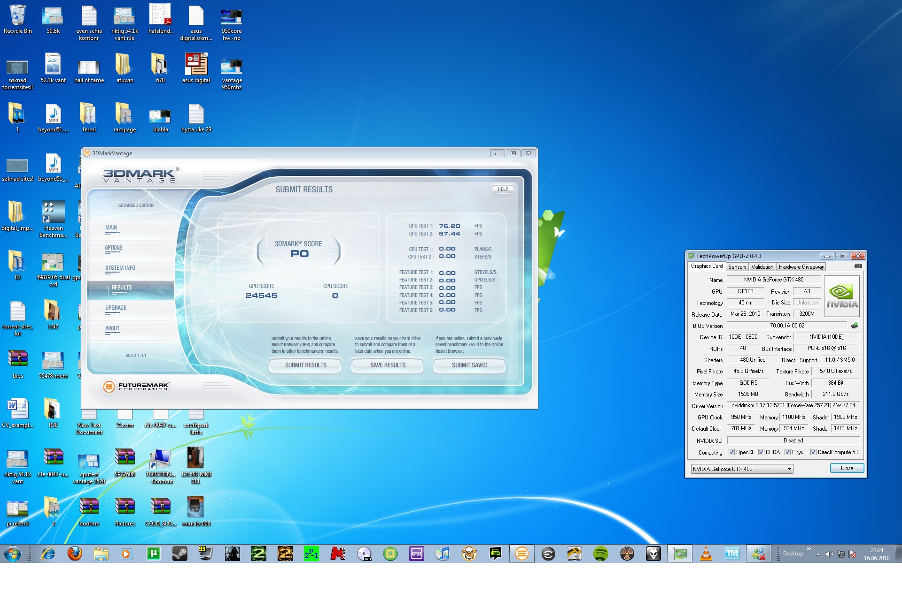This screenshot has width=902, height=608.
Task: Click the SUBMIT RESULTS button
Action: 305,365
